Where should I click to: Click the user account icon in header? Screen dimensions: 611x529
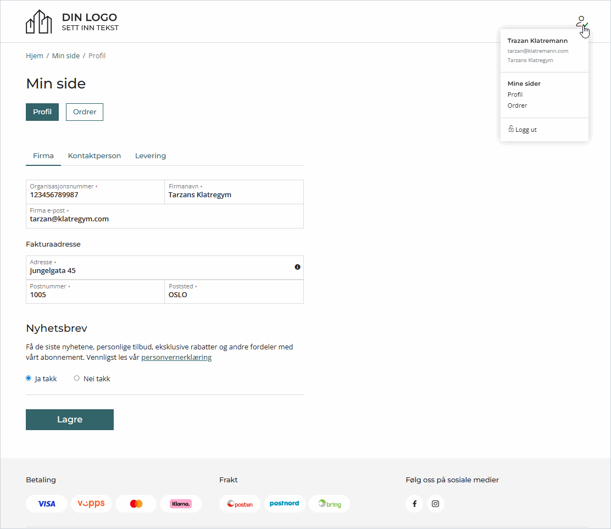pos(581,22)
